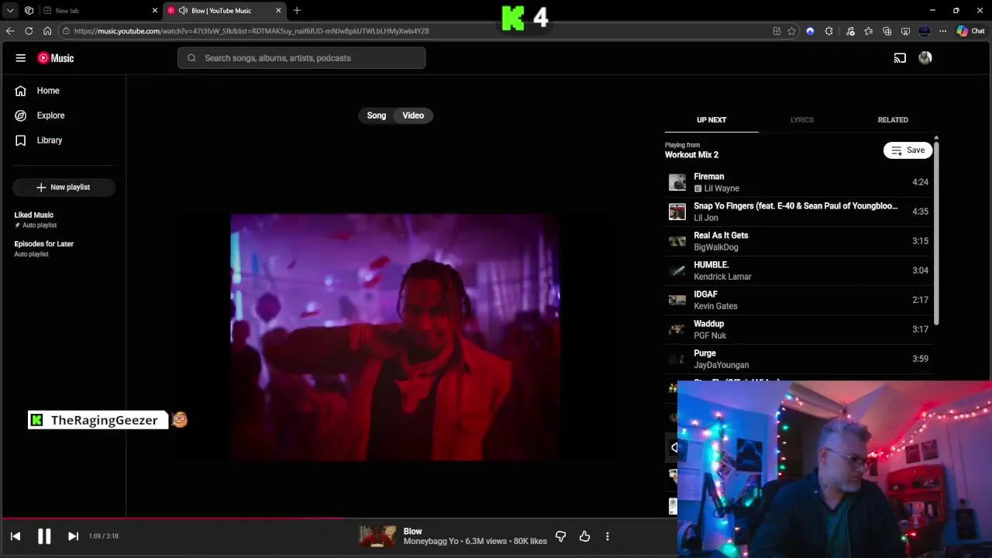The image size is (992, 558).
Task: Switch to Video mode
Action: click(413, 115)
